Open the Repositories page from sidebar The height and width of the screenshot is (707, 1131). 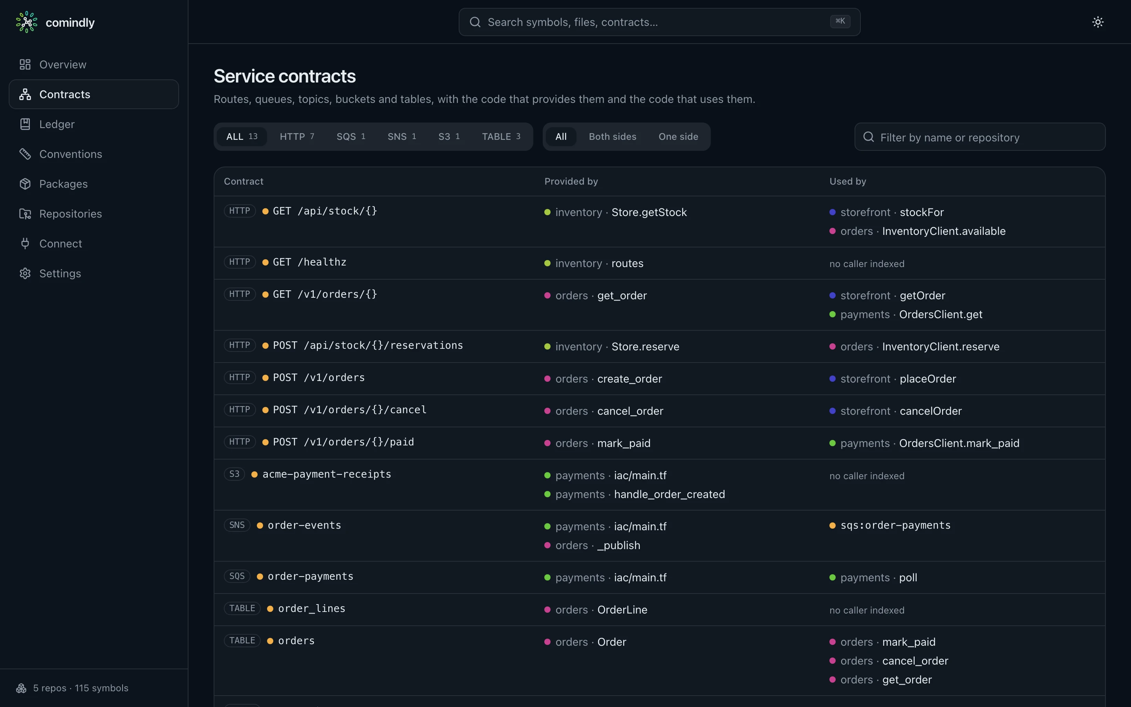coord(93,214)
